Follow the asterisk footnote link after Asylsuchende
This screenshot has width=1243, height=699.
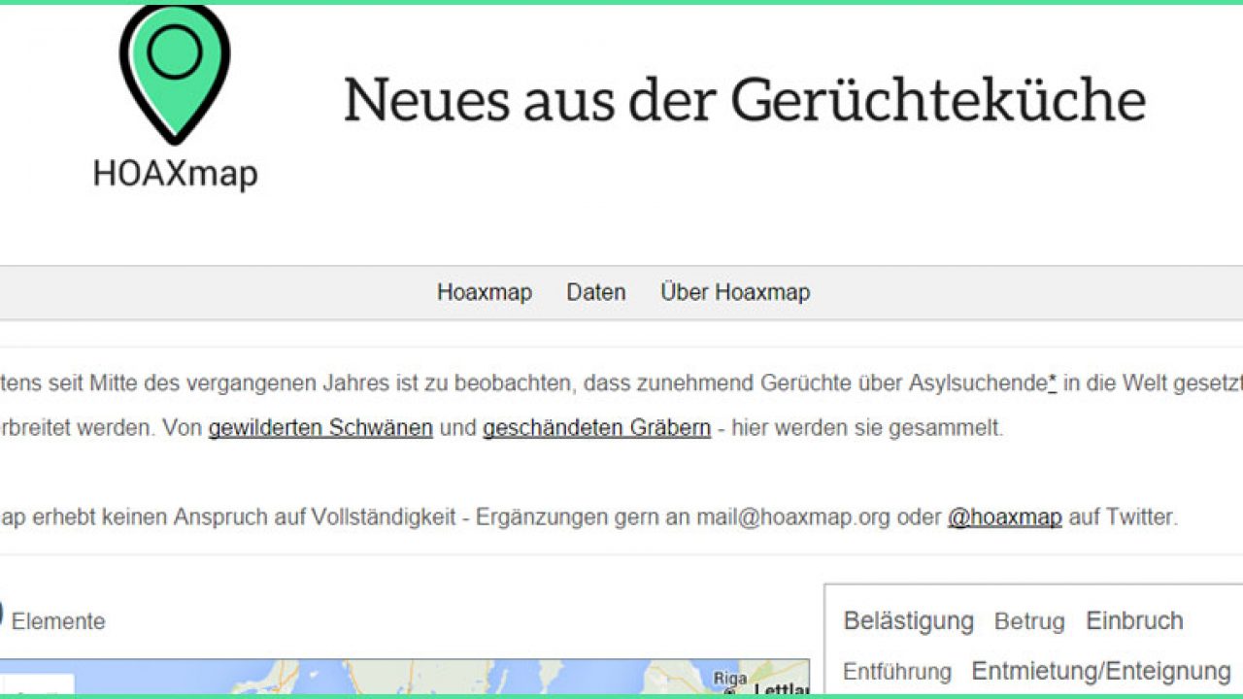point(1053,383)
